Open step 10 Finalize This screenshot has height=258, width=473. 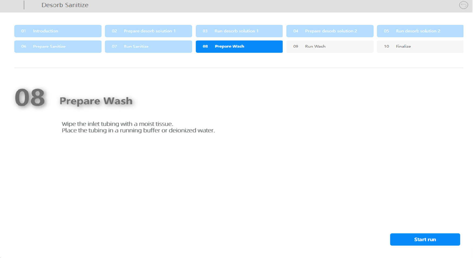click(420, 46)
